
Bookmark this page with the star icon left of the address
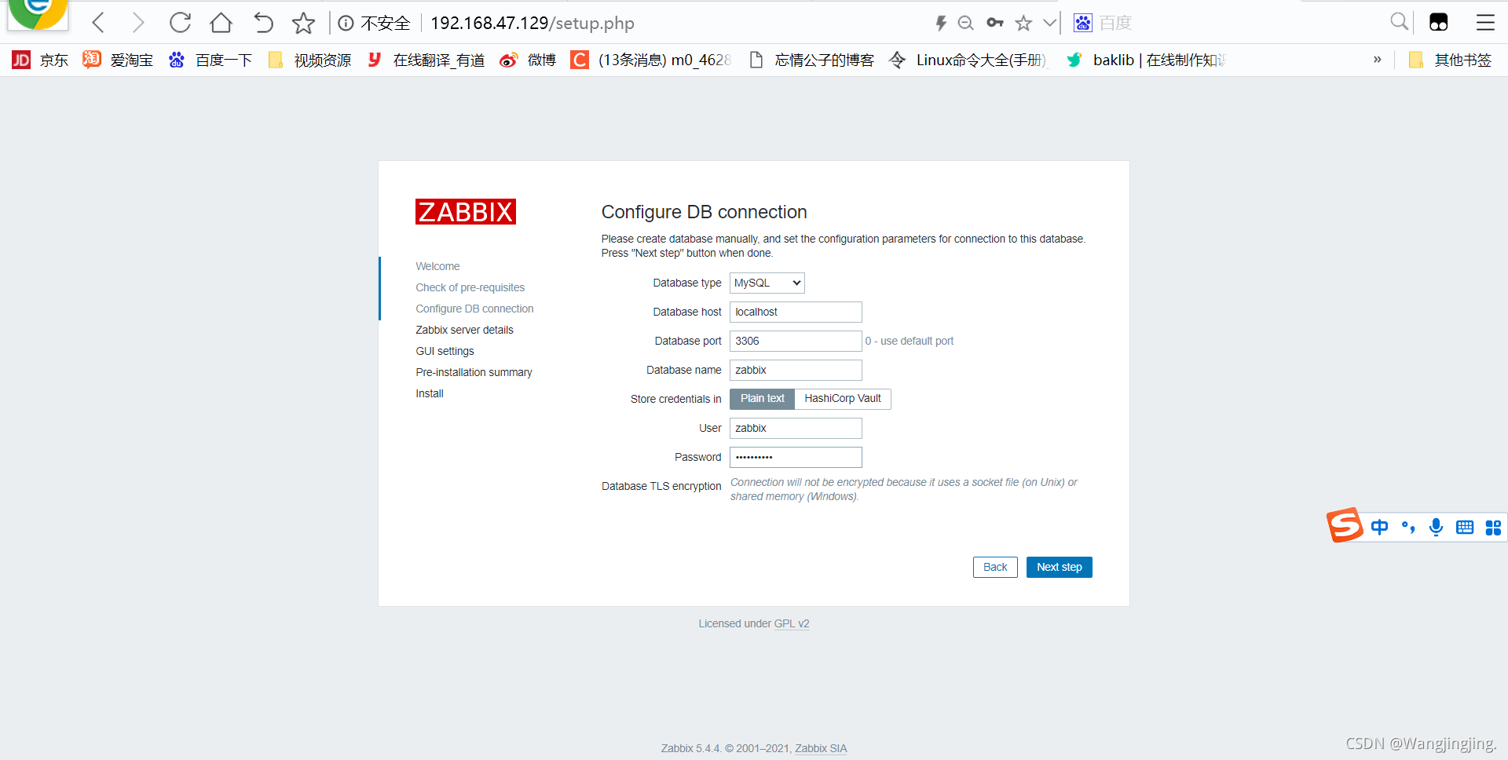pos(303,23)
